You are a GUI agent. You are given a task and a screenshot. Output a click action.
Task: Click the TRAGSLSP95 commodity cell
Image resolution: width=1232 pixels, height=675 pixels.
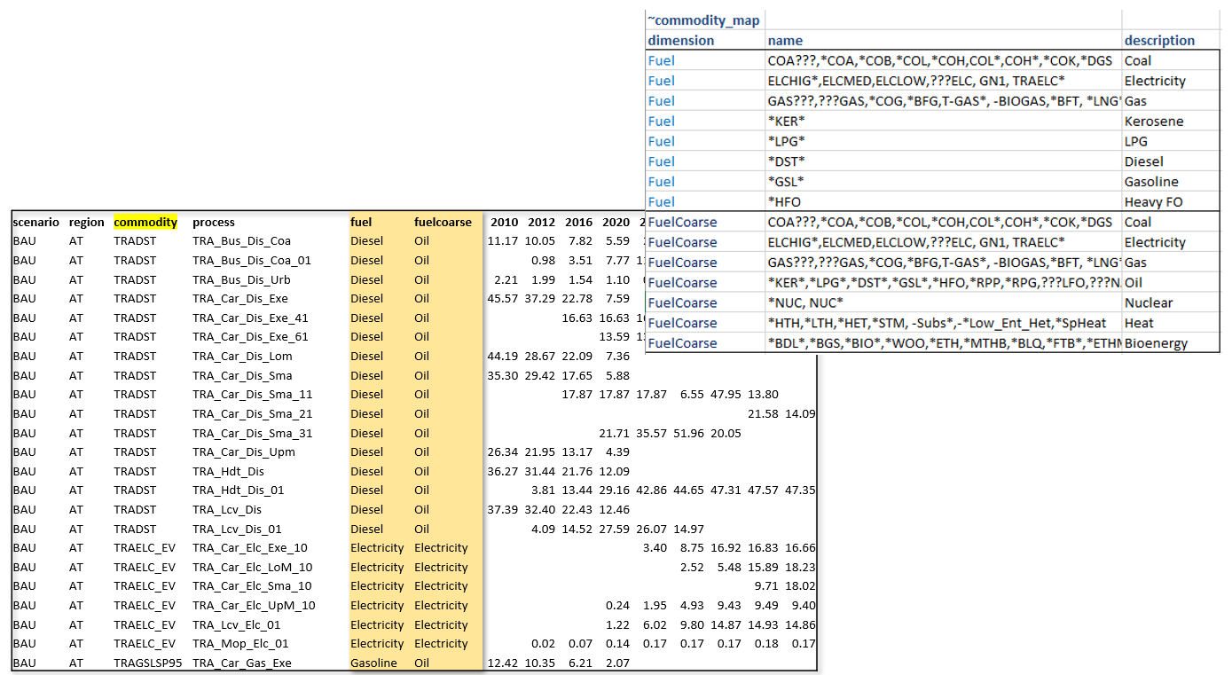point(147,663)
